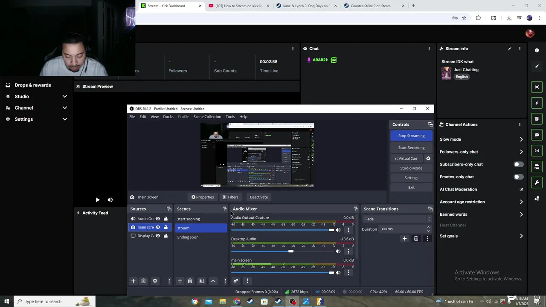Delete scene transition with trash icon
The height and width of the screenshot is (307, 546).
click(x=416, y=238)
